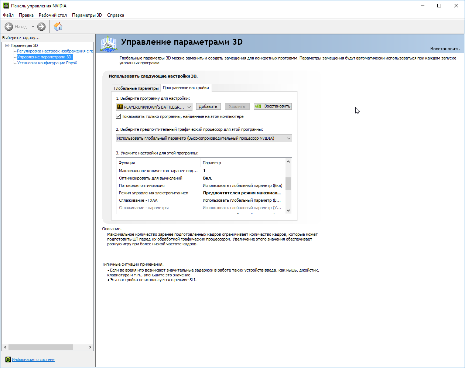Click settings list scroll down arrow
Screen dimensions: 465x368
(288, 210)
